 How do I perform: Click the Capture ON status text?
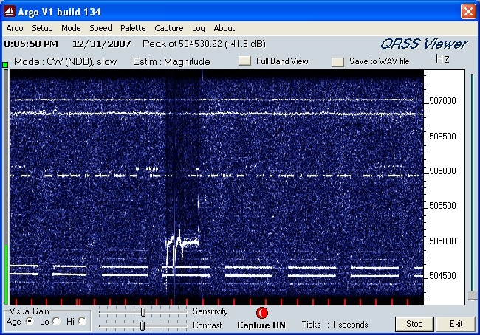[x=261, y=325]
